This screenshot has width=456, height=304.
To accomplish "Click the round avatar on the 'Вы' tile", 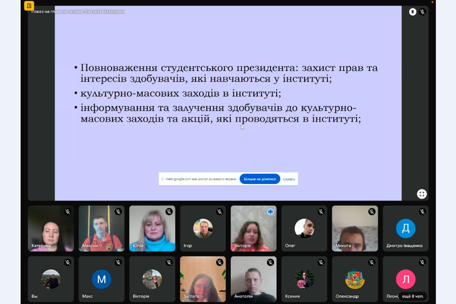I will 51,279.
